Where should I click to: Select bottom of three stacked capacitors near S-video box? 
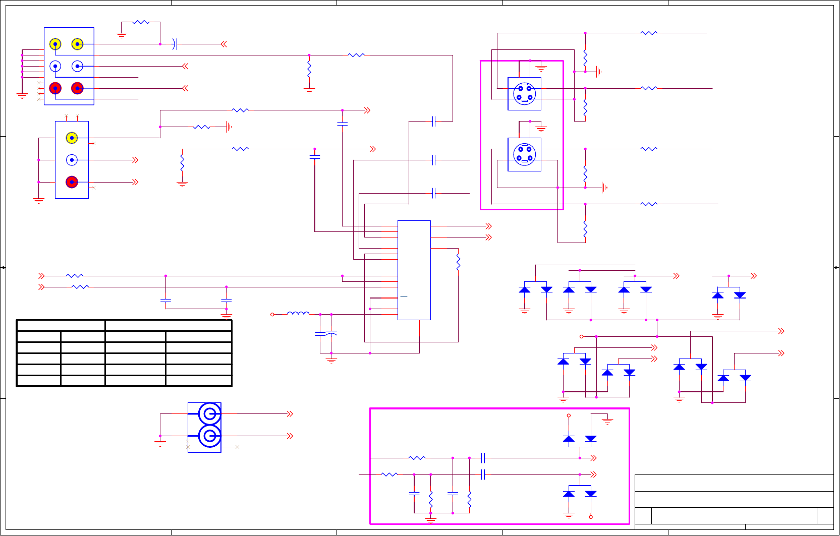coord(434,193)
